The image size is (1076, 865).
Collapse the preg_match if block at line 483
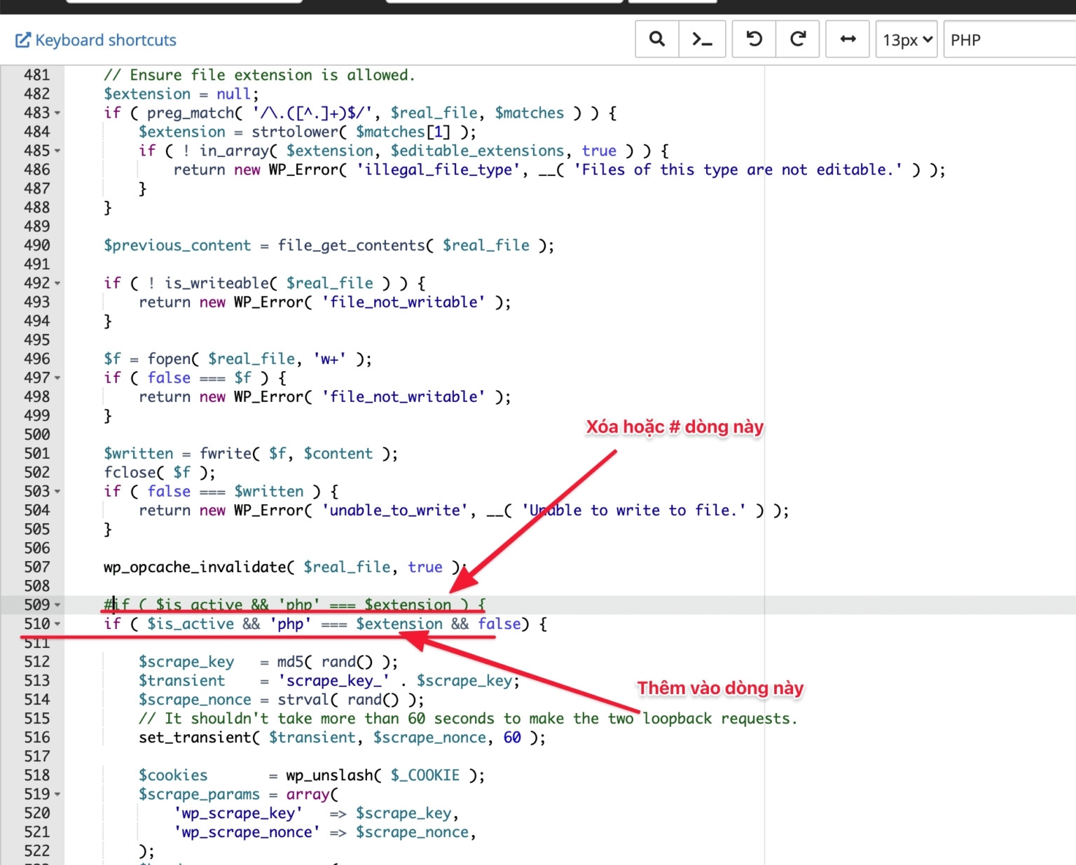point(57,113)
